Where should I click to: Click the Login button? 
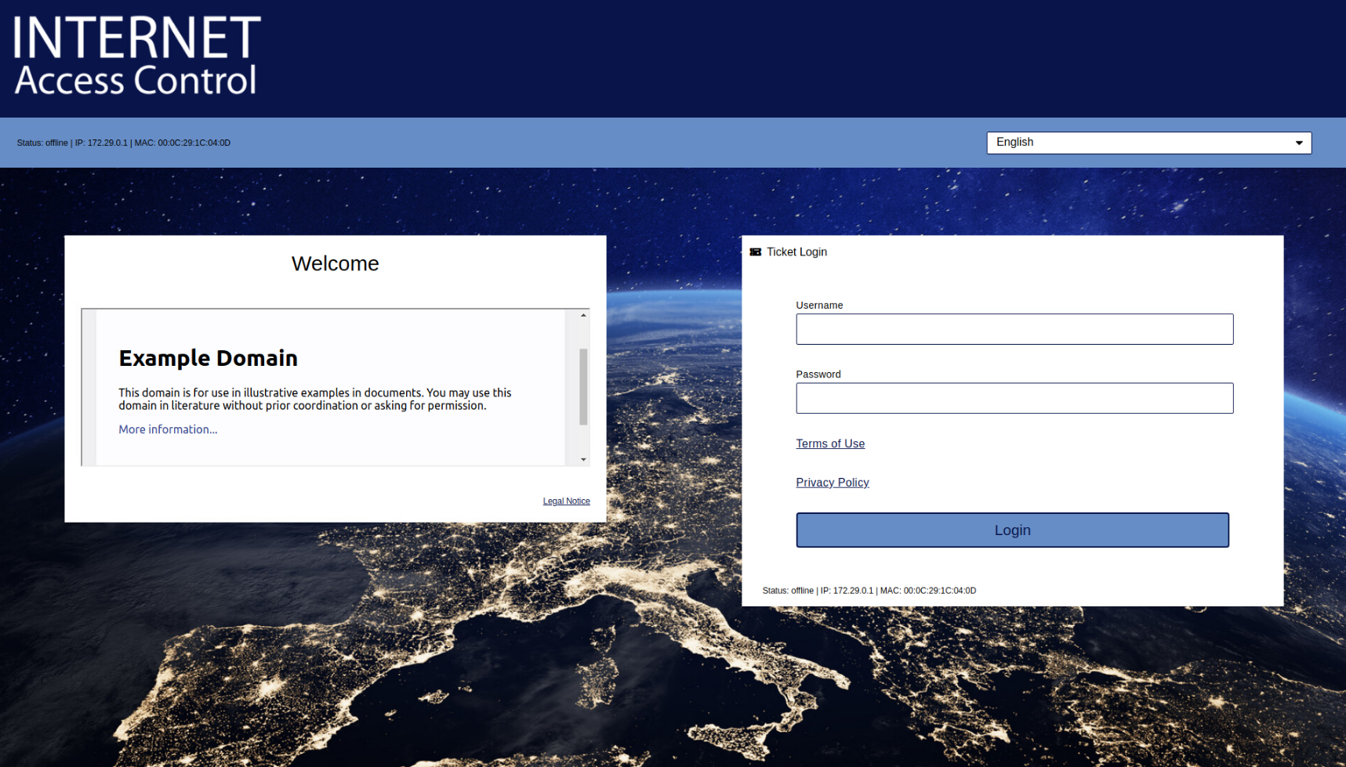tap(1012, 530)
